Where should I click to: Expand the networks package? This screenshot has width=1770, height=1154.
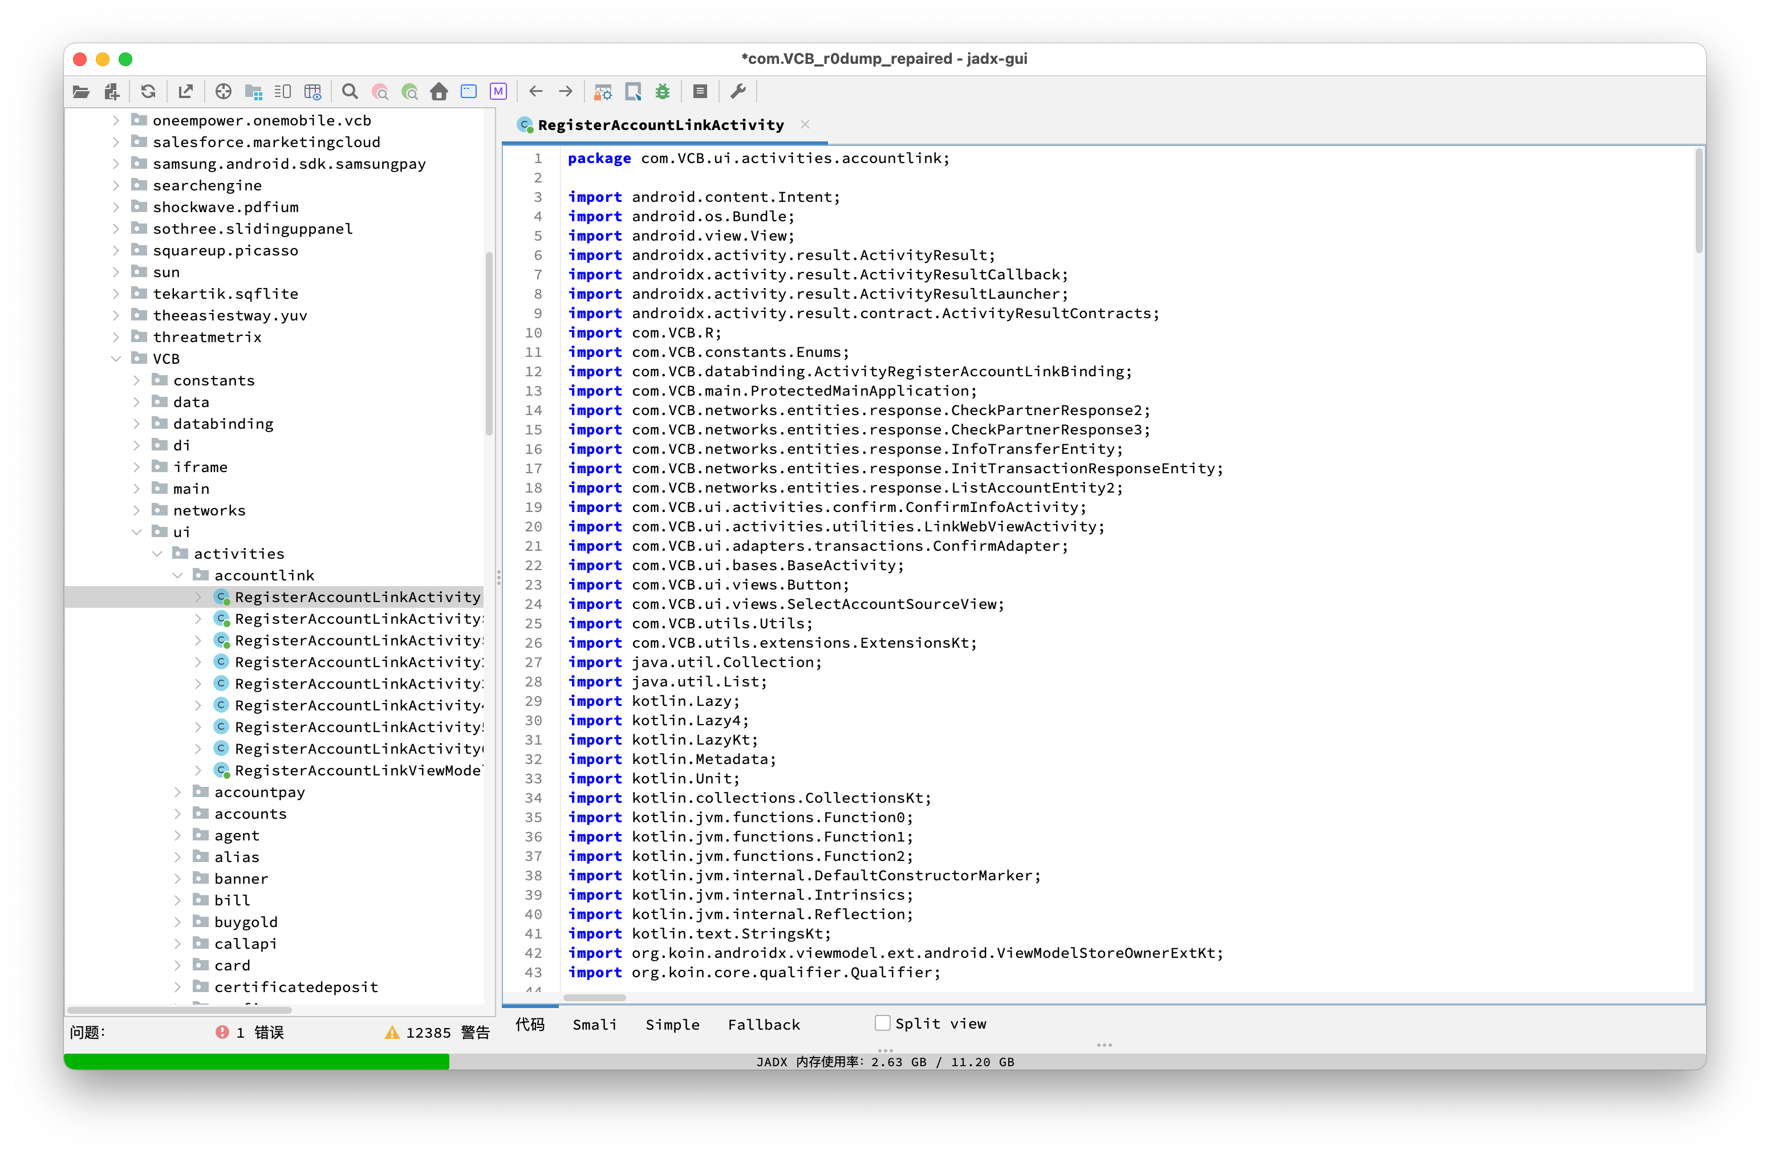click(x=137, y=510)
